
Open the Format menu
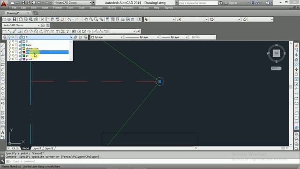click(x=57, y=8)
